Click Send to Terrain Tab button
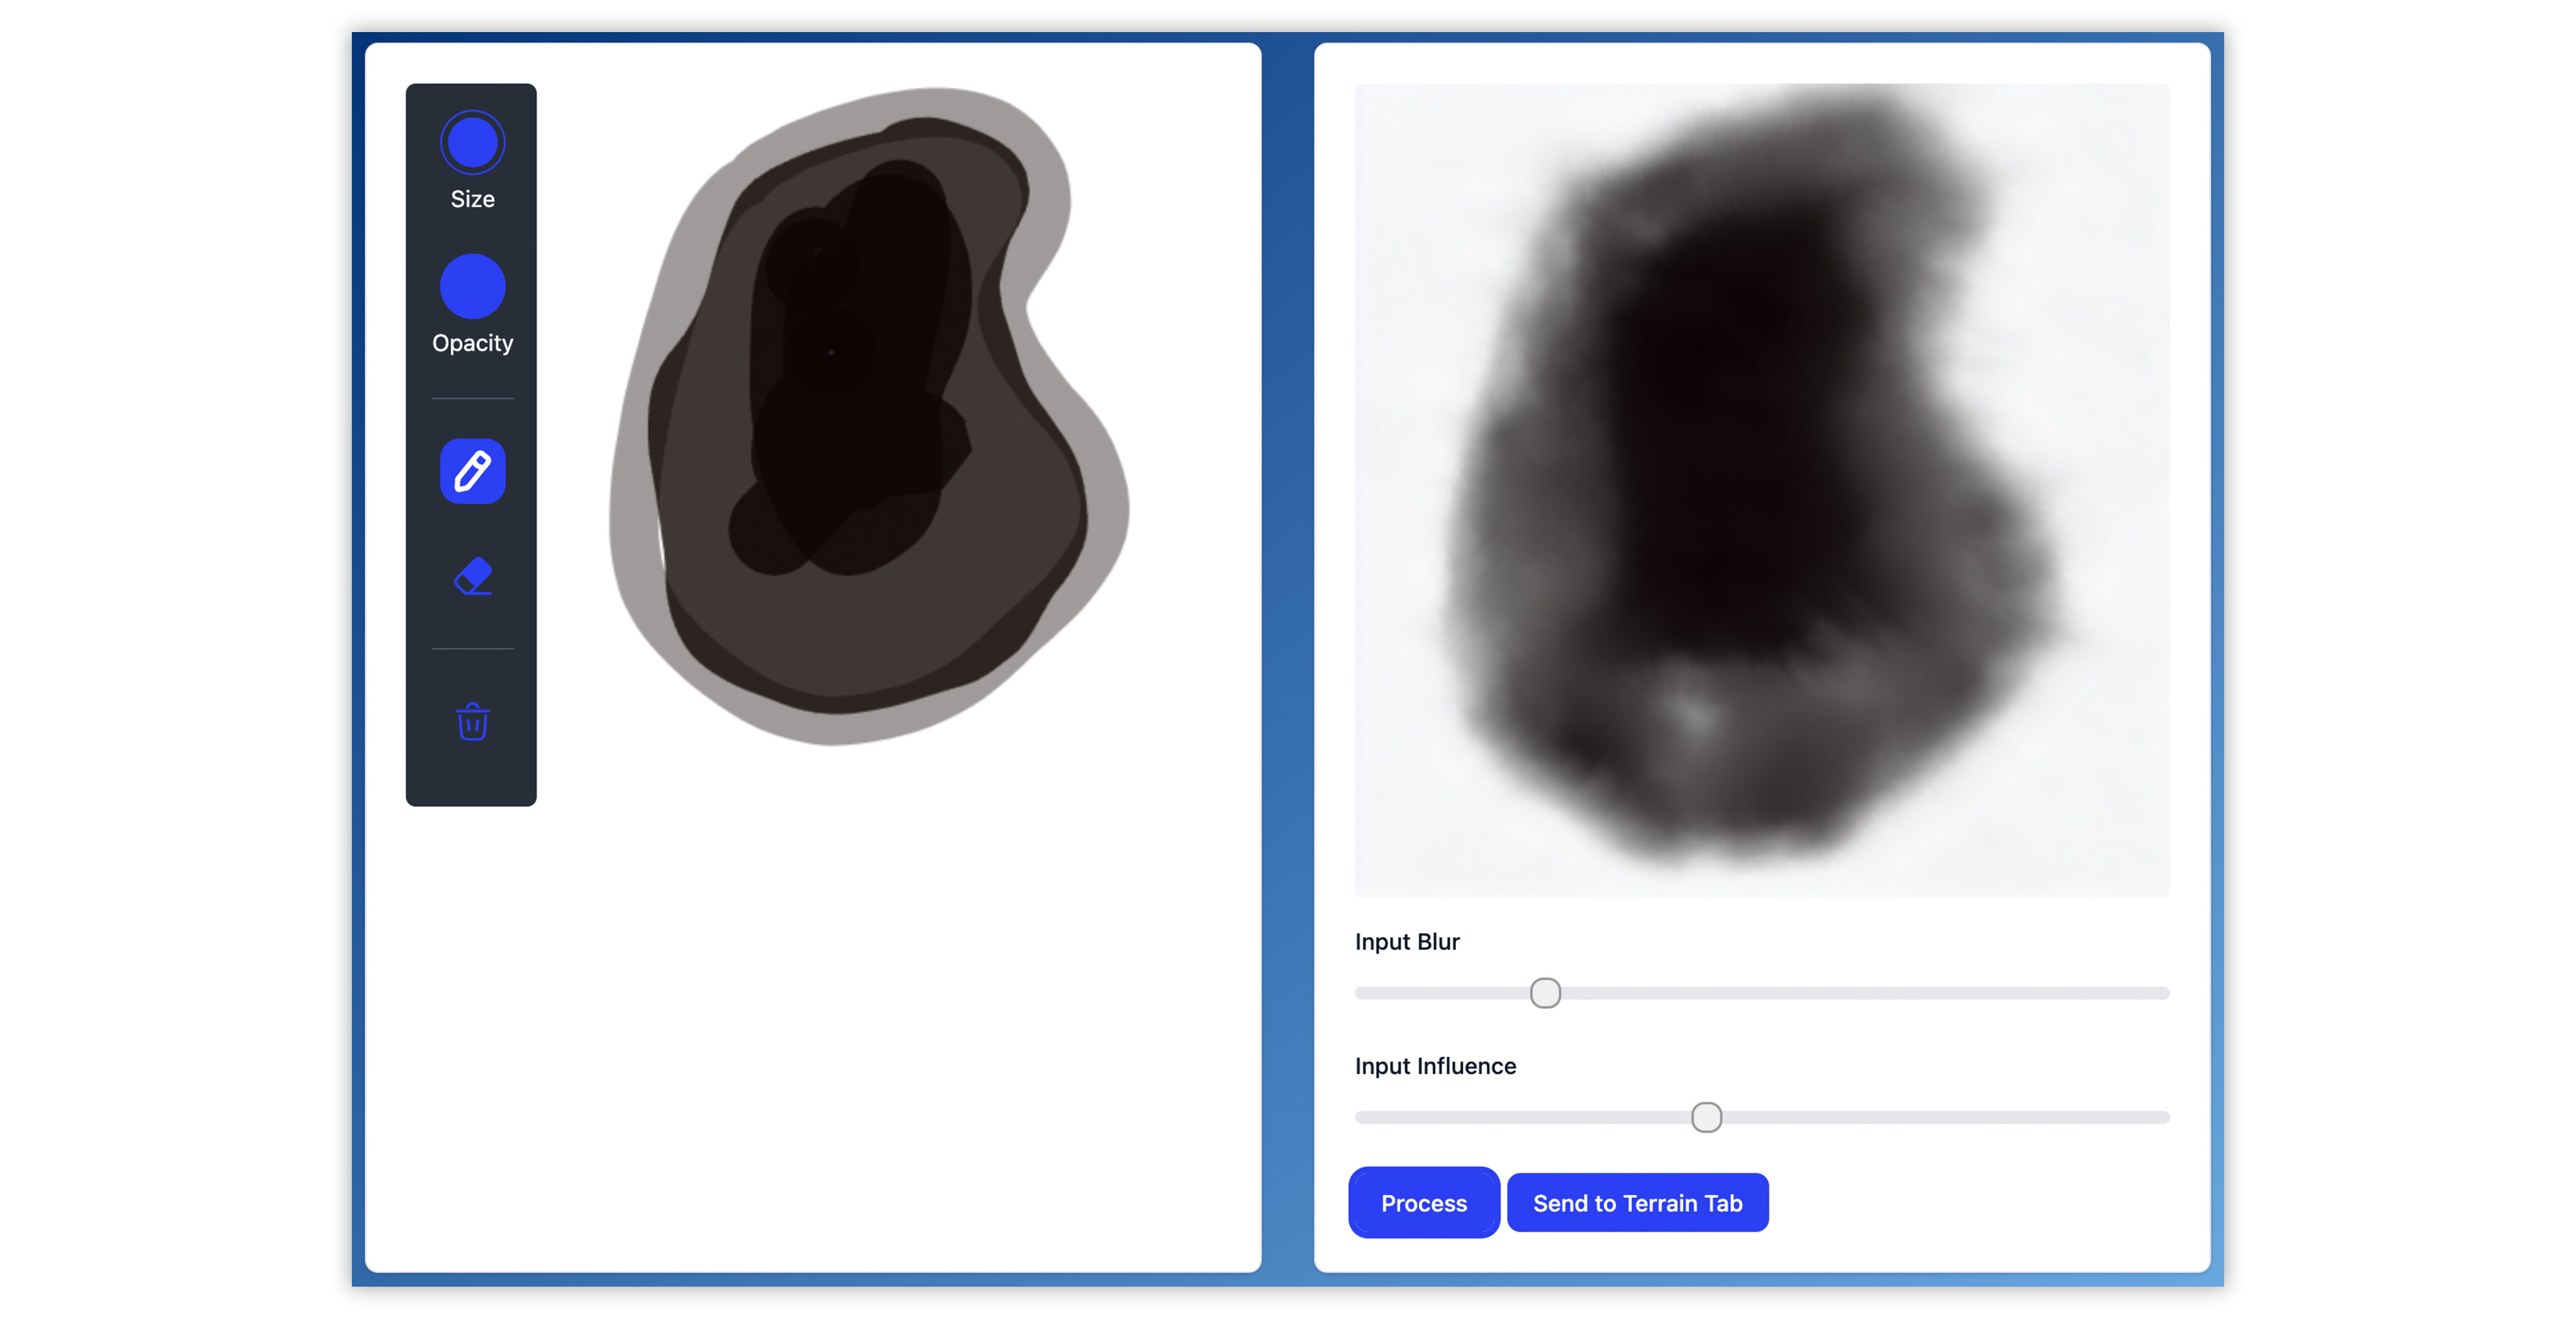The width and height of the screenshot is (2576, 1318). pos(1637,1203)
